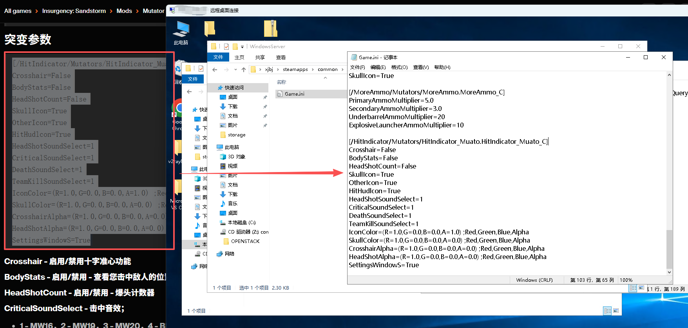This screenshot has width=688, height=328.
Task: Switch to the 共享 ribbon tab
Action: click(260, 57)
